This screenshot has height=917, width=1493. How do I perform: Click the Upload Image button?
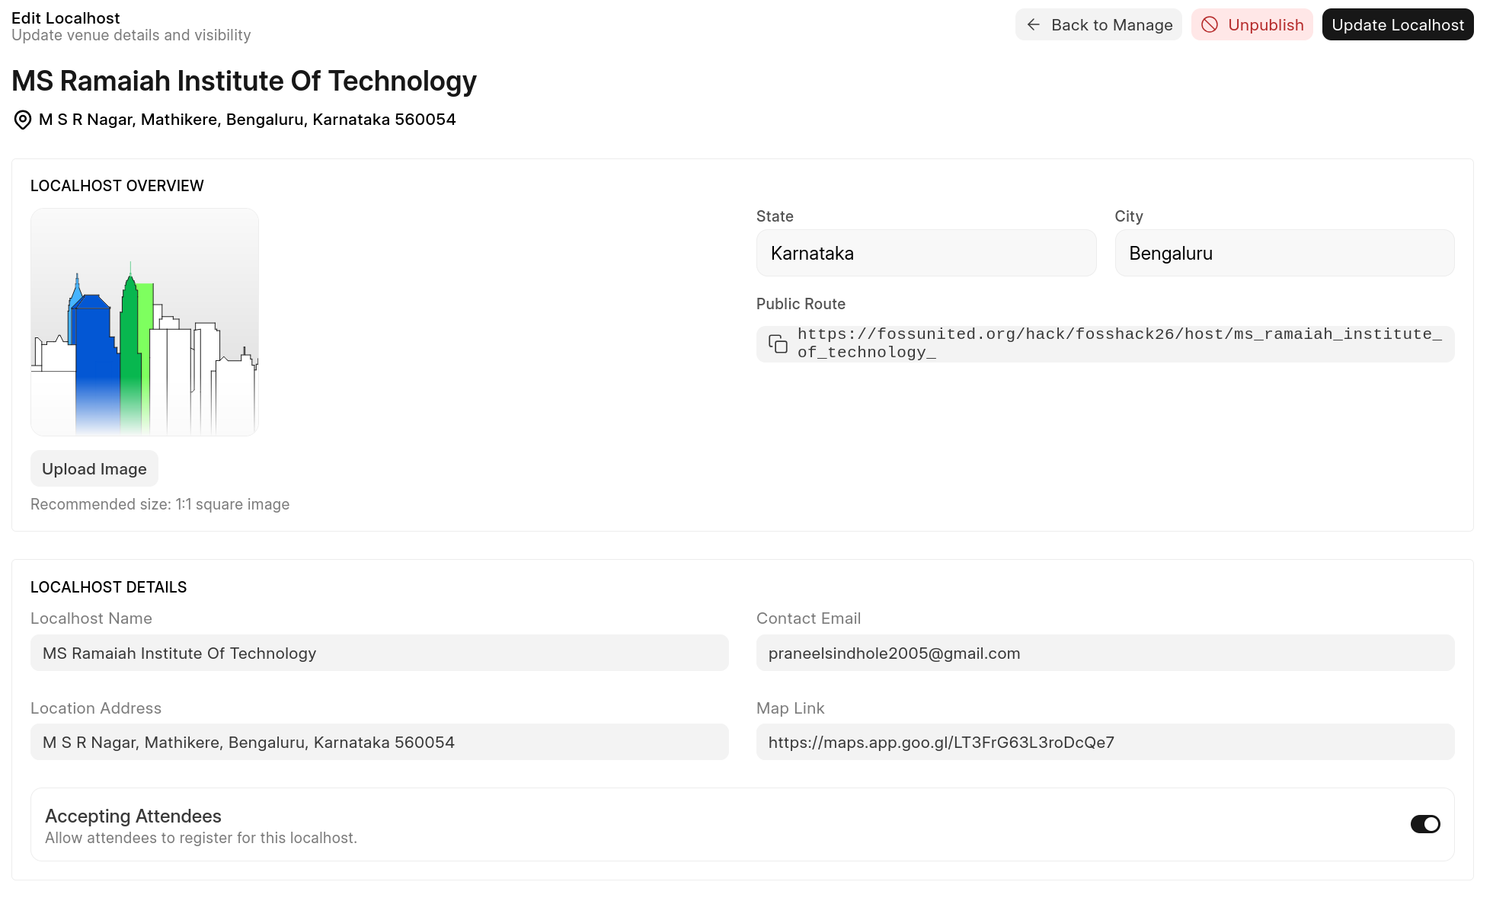pos(94,468)
